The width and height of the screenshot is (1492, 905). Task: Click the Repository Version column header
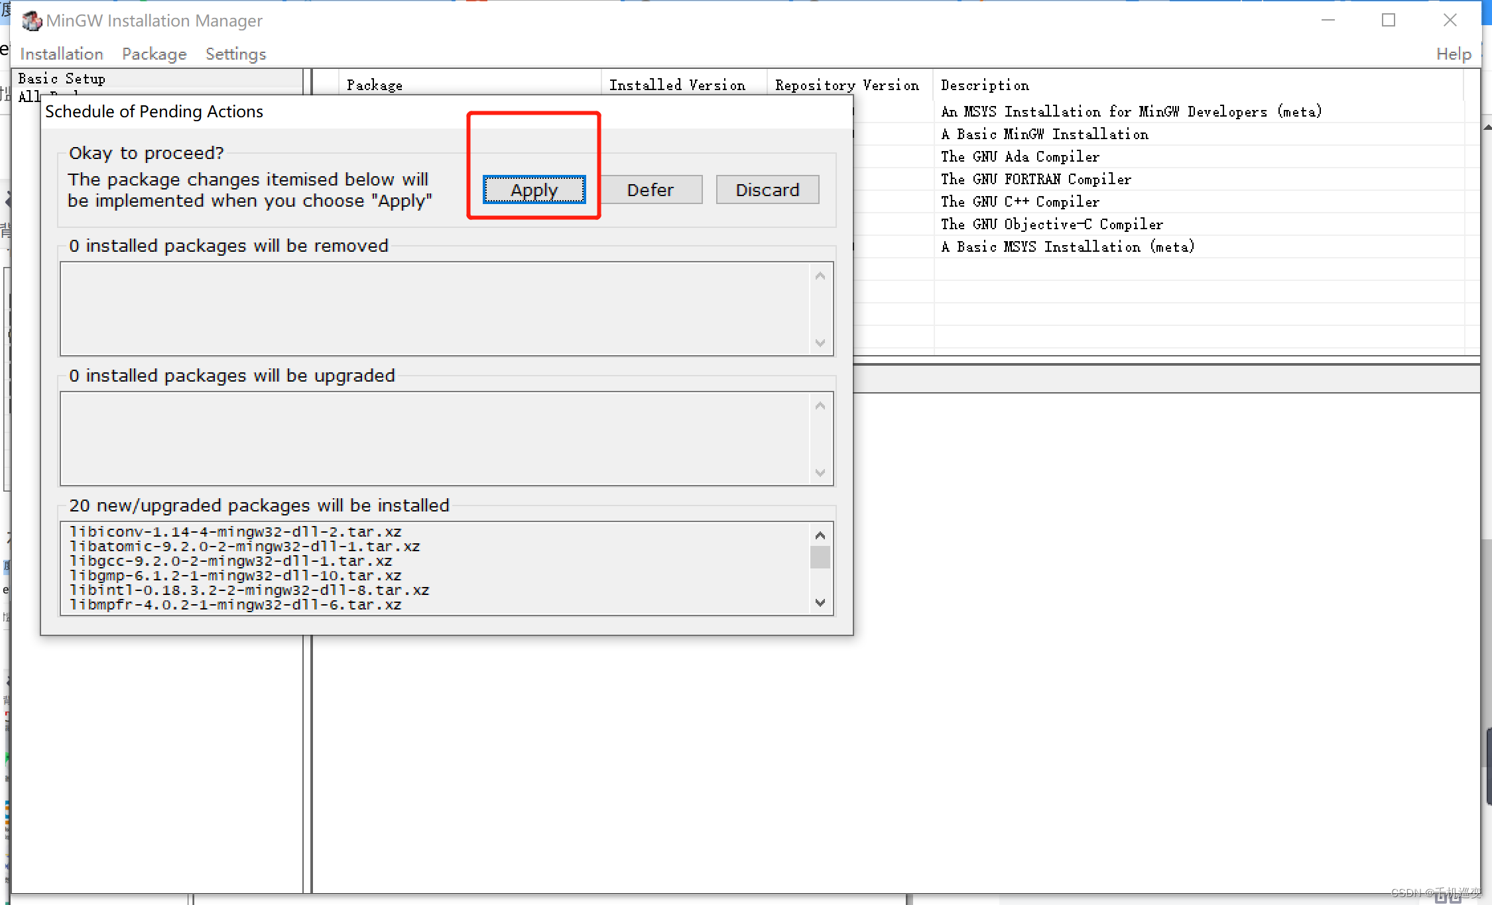[x=850, y=85]
